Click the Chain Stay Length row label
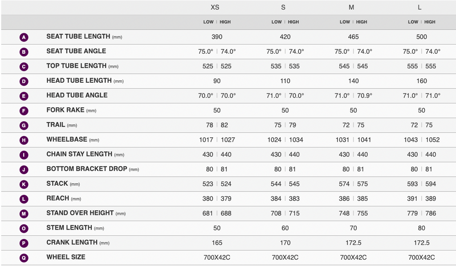The image size is (456, 266). pos(79,154)
